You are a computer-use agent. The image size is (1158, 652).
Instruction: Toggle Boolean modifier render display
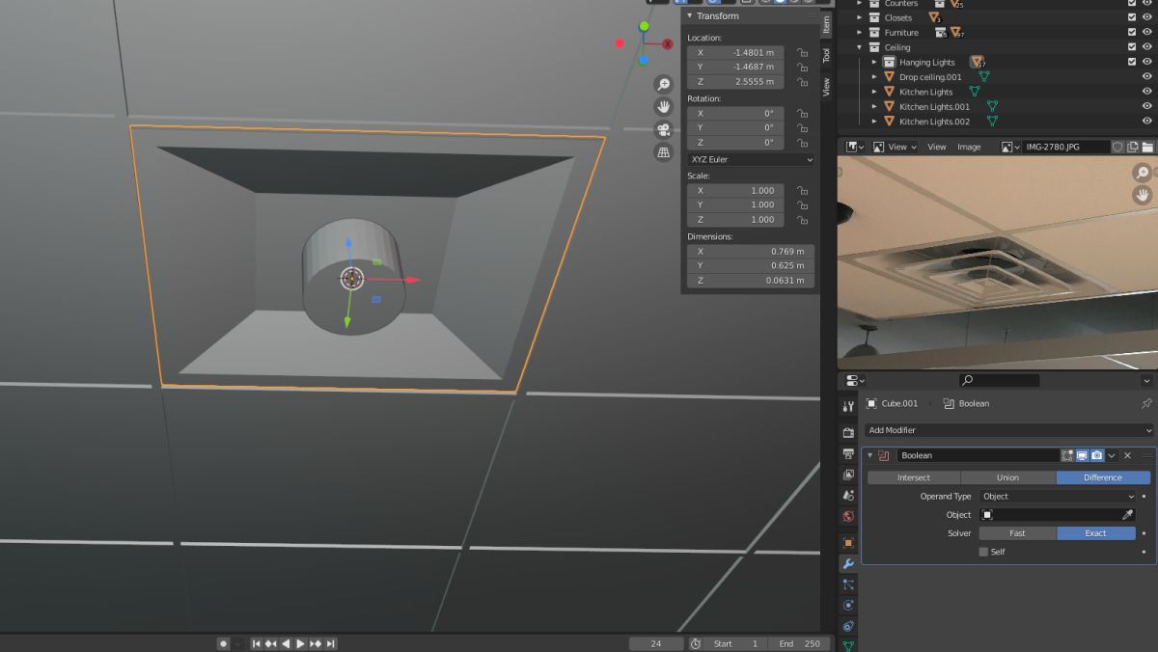[1096, 455]
